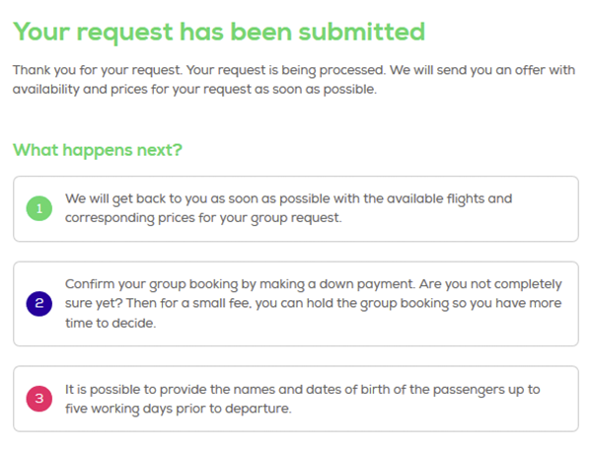Select the card about available flights and prices
Viewport: 592px width, 453px height.
click(x=296, y=209)
